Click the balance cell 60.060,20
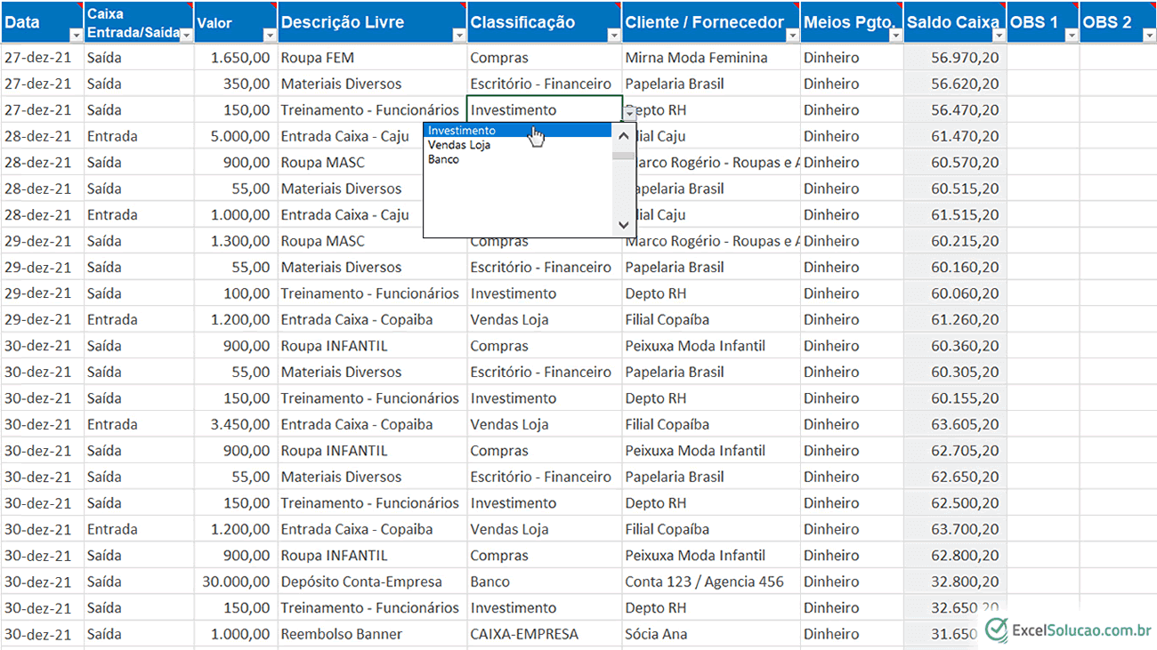This screenshot has height=650, width=1157. 955,293
